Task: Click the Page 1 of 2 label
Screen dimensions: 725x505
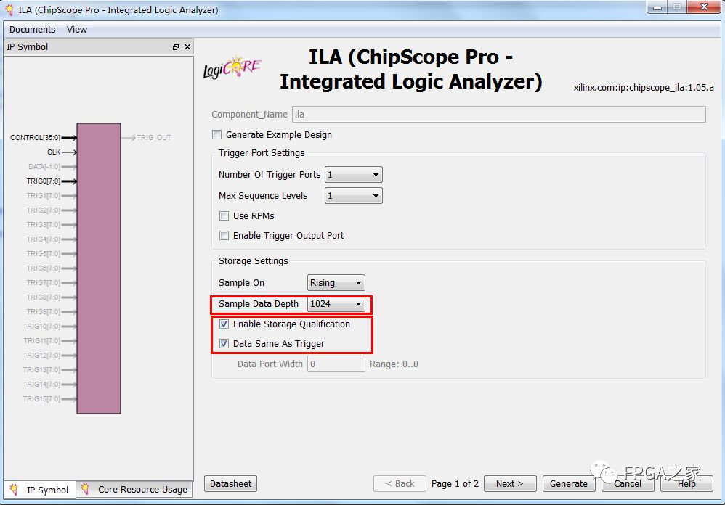Action: tap(455, 483)
